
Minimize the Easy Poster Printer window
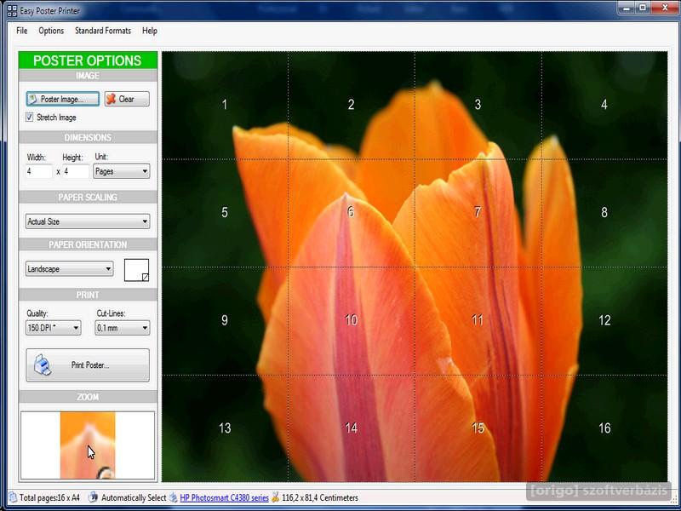click(x=627, y=8)
